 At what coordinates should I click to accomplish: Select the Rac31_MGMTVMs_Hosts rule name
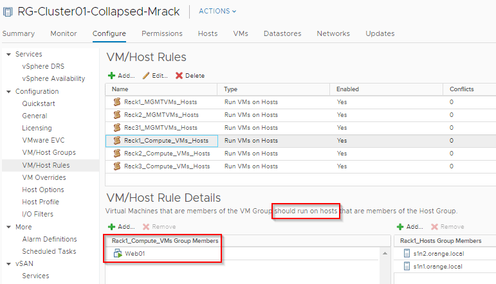click(x=161, y=128)
